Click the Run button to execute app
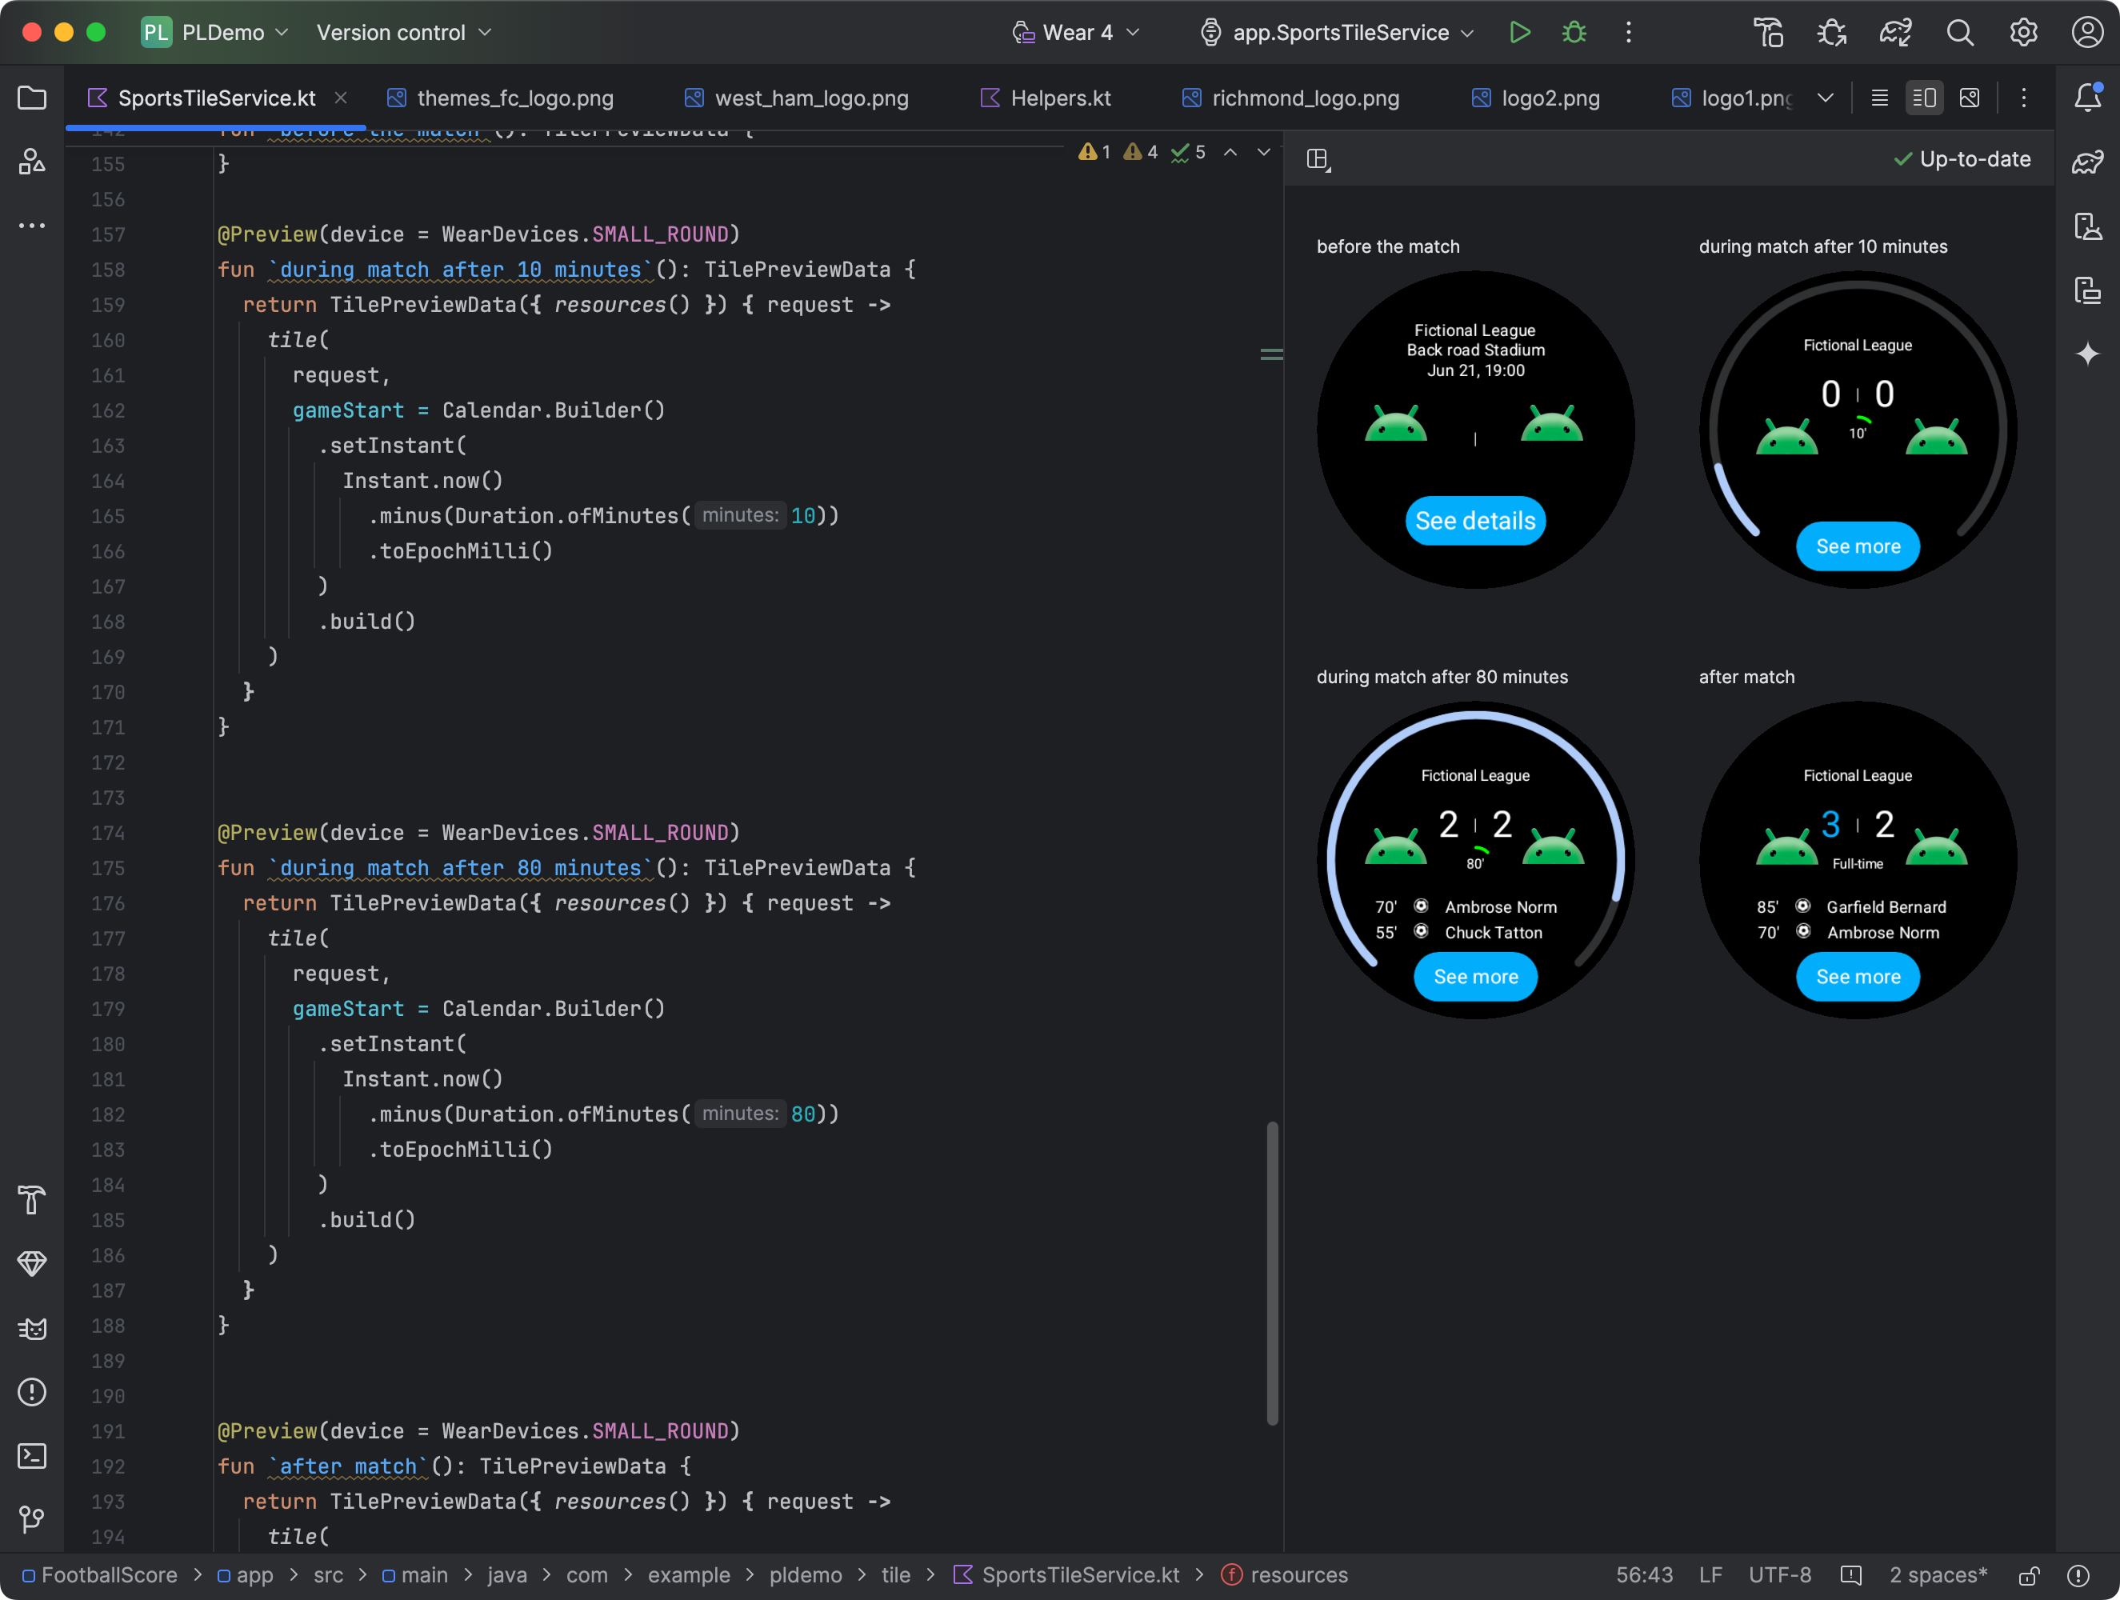Viewport: 2120px width, 1600px height. 1520,32
